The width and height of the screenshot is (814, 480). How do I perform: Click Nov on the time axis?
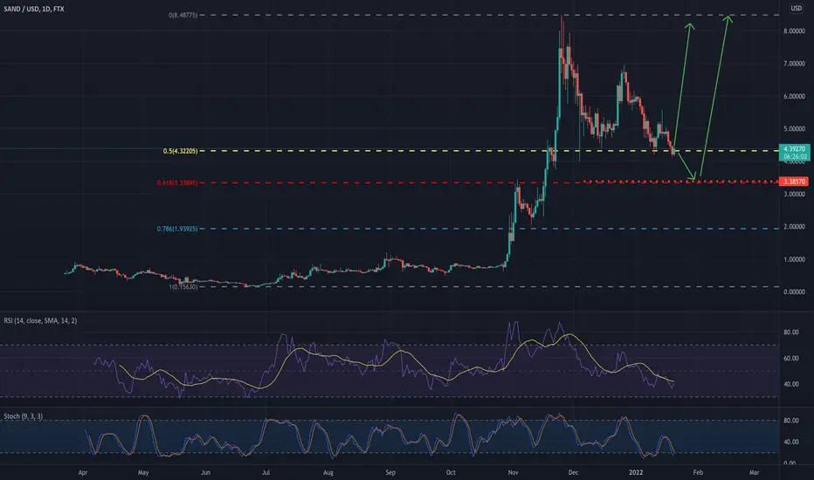[513, 472]
